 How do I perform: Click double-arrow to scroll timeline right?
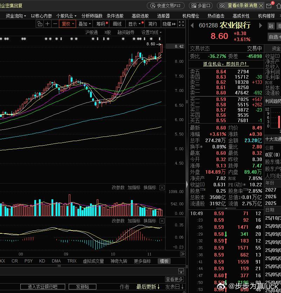click(x=182, y=254)
